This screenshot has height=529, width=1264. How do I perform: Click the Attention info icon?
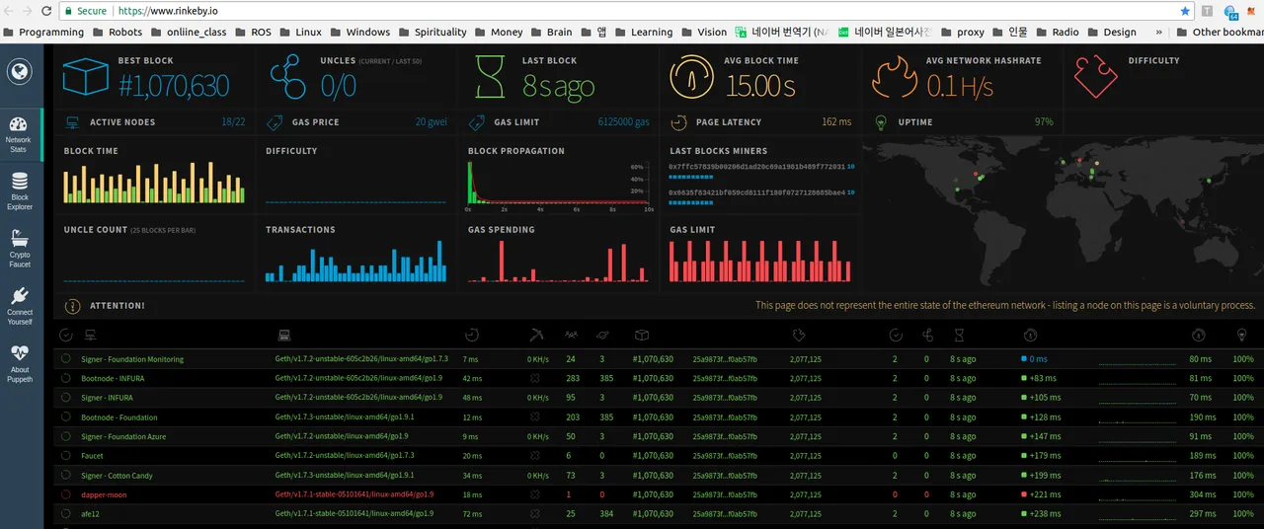pos(72,306)
